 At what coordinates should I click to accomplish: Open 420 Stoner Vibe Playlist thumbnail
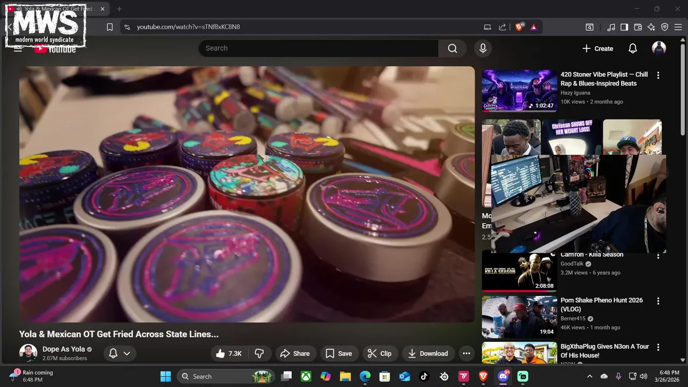519,90
